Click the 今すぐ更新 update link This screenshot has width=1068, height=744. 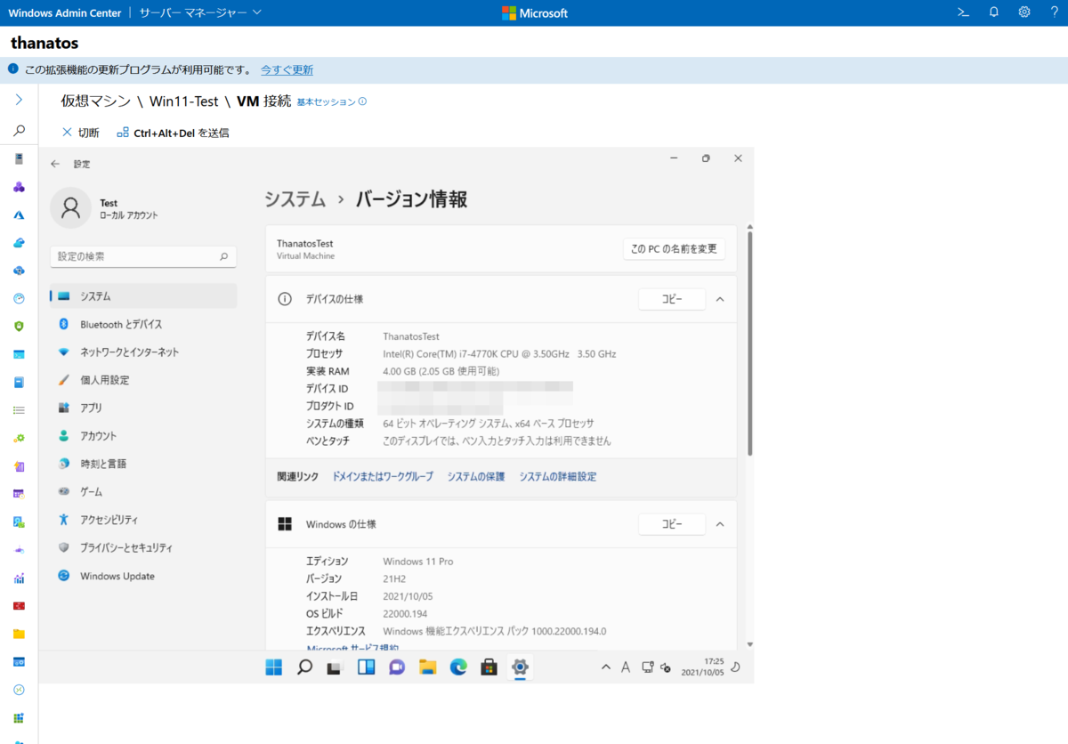(287, 70)
